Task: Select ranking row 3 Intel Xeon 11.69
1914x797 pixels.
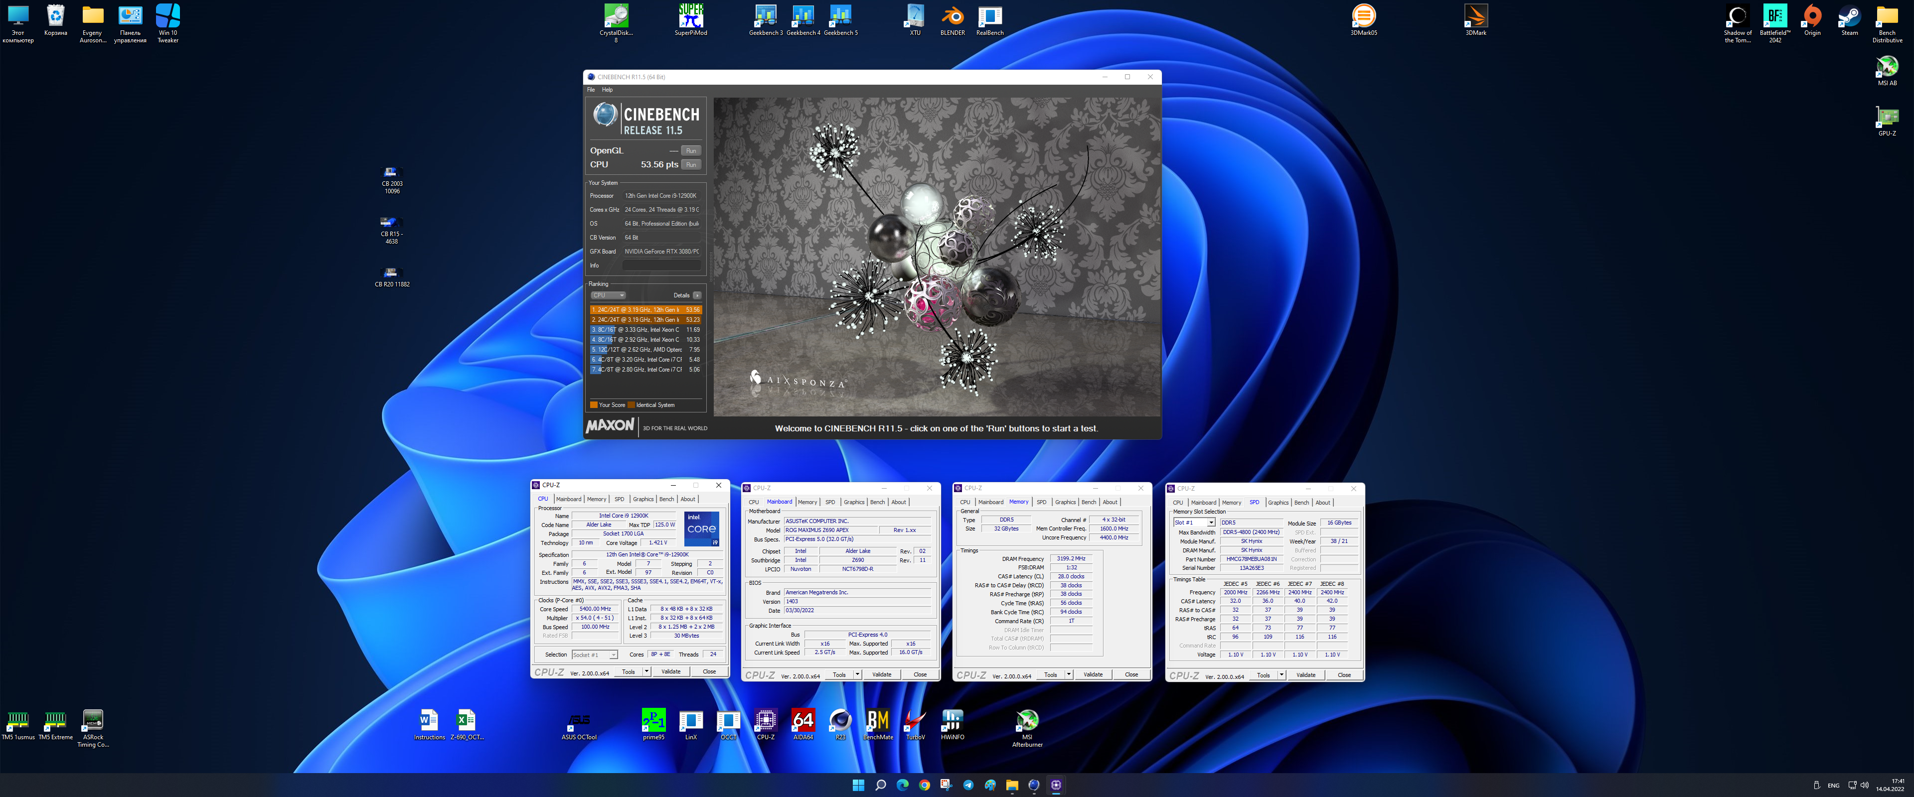Action: (645, 330)
